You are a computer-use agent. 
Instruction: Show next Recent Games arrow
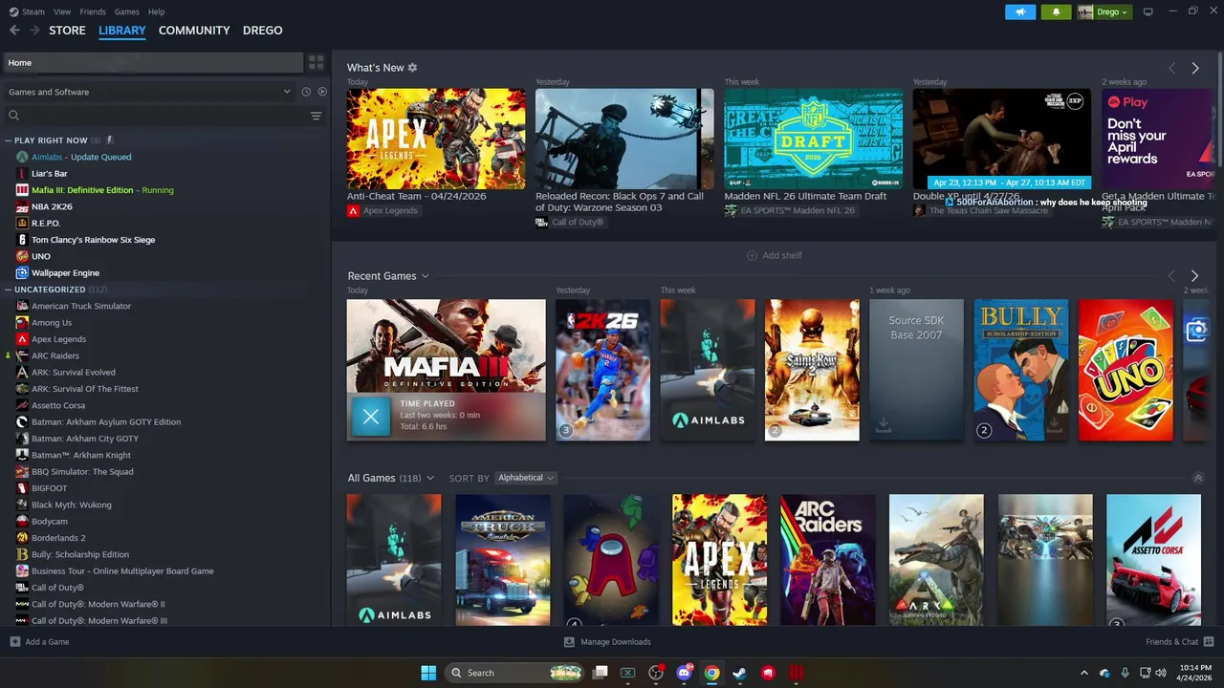click(1194, 276)
